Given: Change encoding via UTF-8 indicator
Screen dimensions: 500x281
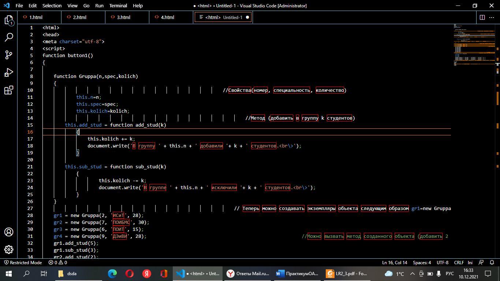Looking at the screenshot, I should tap(442, 262).
